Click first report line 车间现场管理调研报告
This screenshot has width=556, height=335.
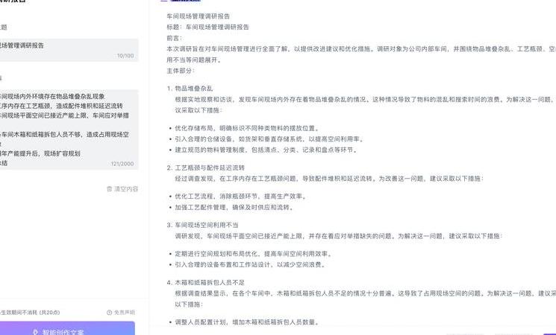pyautogui.click(x=199, y=16)
